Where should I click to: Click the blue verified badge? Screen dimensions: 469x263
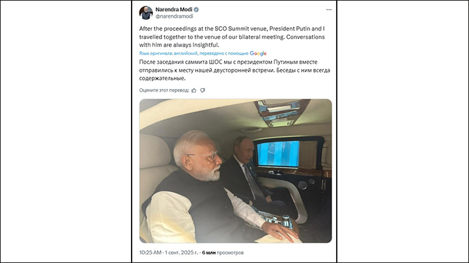(197, 10)
